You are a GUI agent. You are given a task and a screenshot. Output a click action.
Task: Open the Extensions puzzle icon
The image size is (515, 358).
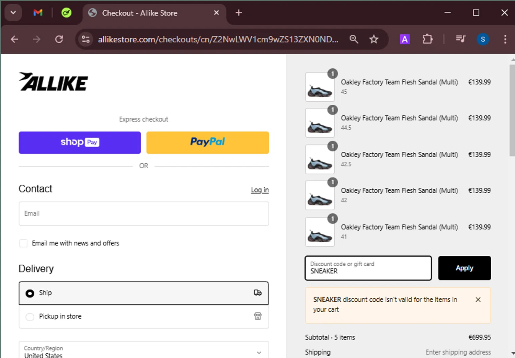[x=427, y=39]
